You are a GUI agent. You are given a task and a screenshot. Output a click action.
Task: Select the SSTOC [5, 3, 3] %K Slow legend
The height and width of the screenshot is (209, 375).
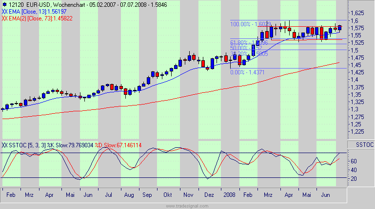48,145
